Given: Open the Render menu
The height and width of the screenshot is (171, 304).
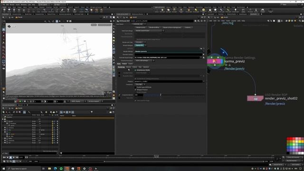Looking at the screenshot, I should coord(12,4).
